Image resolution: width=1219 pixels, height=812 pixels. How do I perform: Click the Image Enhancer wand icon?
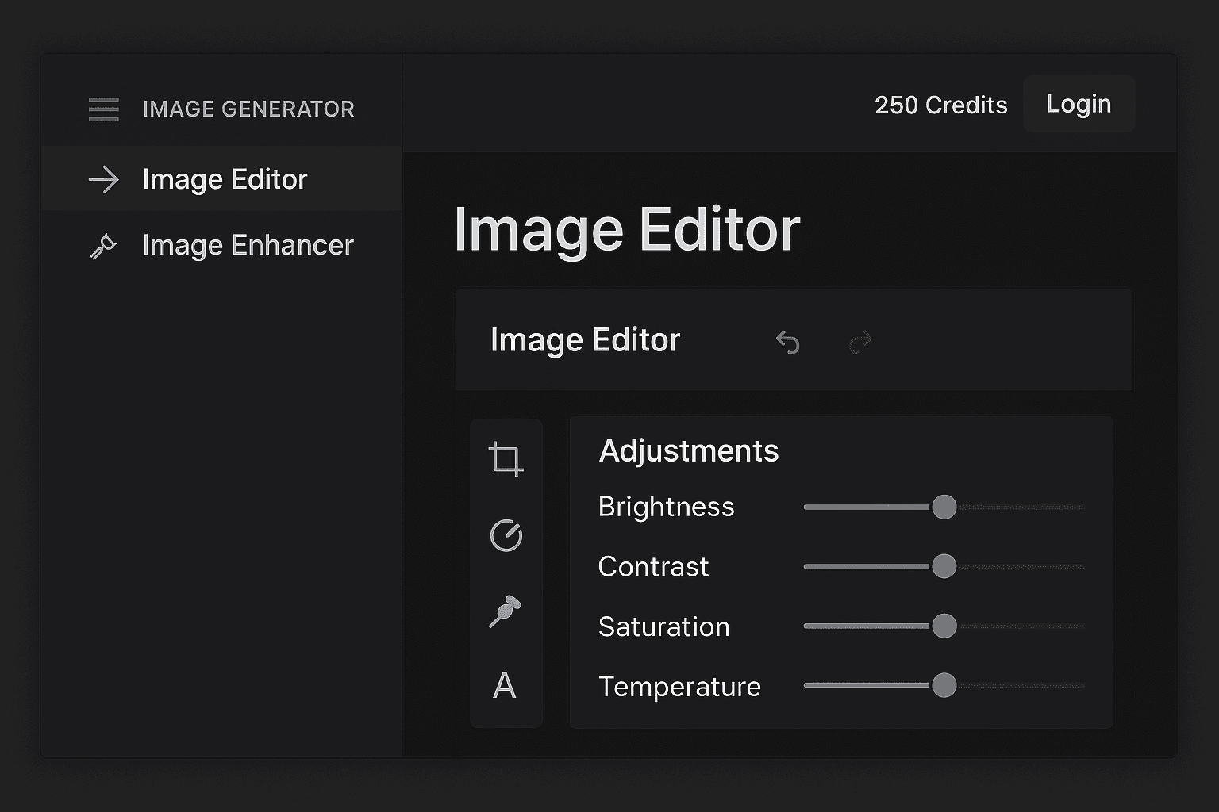point(104,245)
